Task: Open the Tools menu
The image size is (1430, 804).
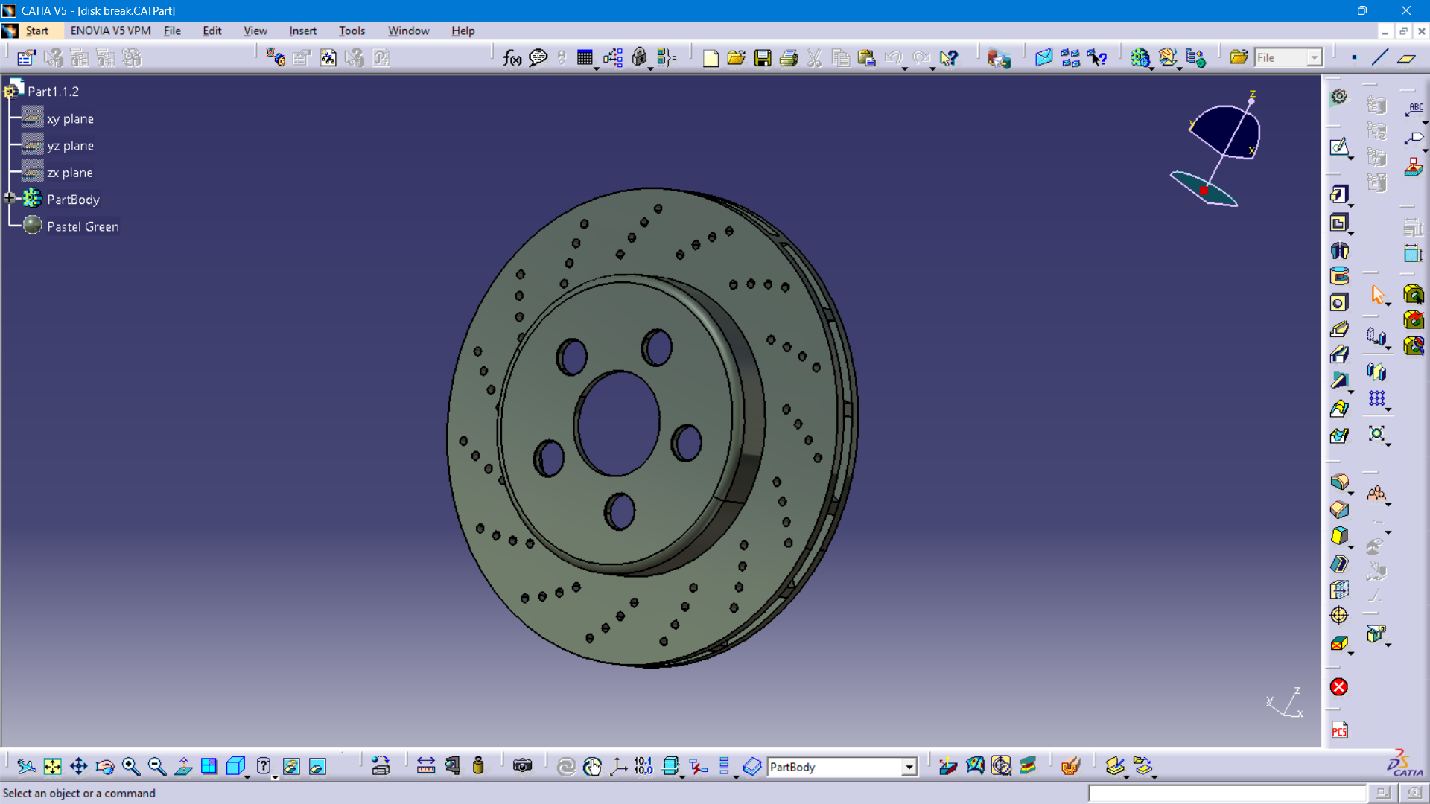Action: (x=352, y=31)
